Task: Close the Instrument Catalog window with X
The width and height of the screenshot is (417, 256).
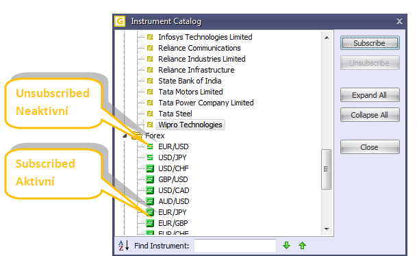Action: coord(399,21)
